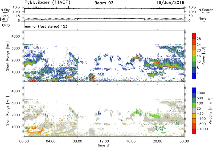213x147 pixels.
Task: Select the velocity panel "Slant Range [km]" label
Action: click(7, 111)
